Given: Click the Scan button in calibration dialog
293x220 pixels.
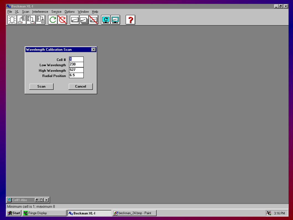Looking at the screenshot, I should pyautogui.click(x=42, y=87).
